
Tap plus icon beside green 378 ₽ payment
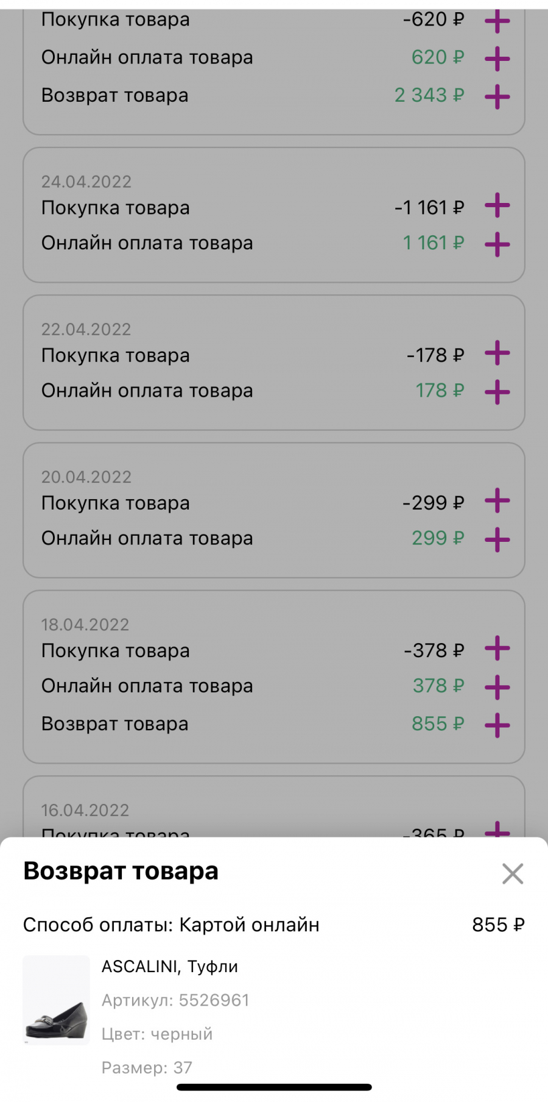pyautogui.click(x=497, y=687)
